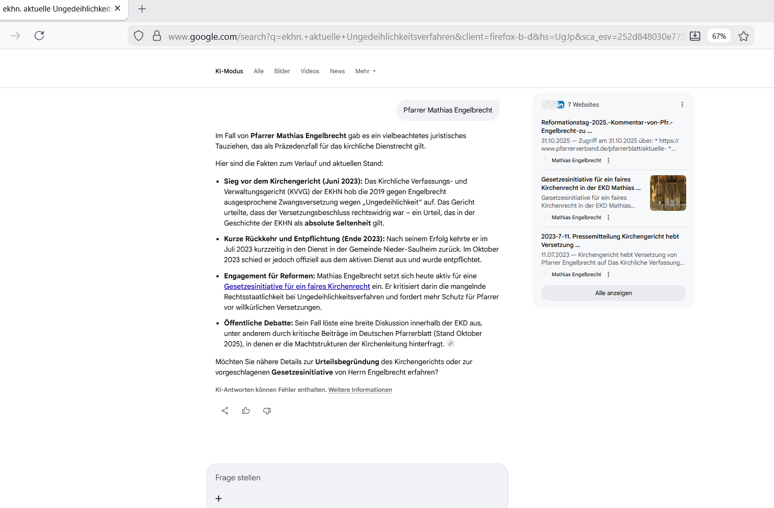This screenshot has width=774, height=508.
Task: Open the three-dot menu beside 7 Websites
Action: [682, 105]
